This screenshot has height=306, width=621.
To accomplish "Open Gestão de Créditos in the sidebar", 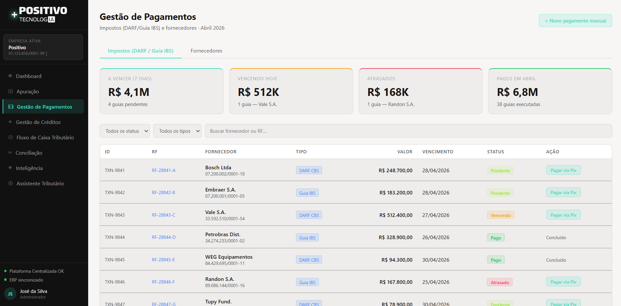I will (x=43, y=122).
